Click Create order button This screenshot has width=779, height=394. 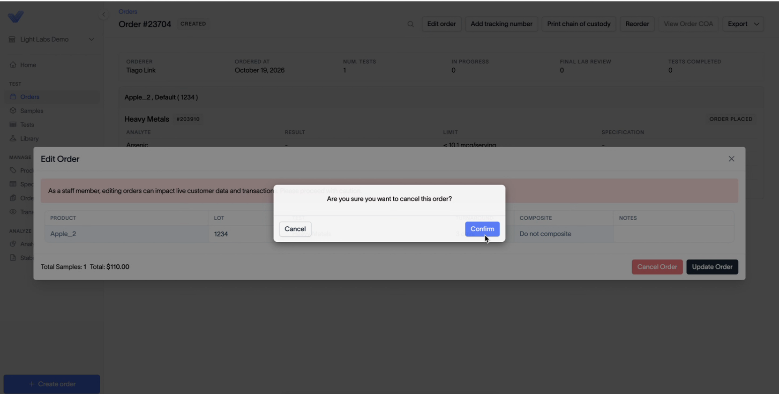click(52, 384)
